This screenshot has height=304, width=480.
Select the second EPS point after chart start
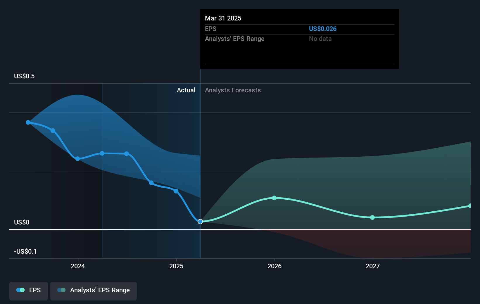[x=53, y=131]
